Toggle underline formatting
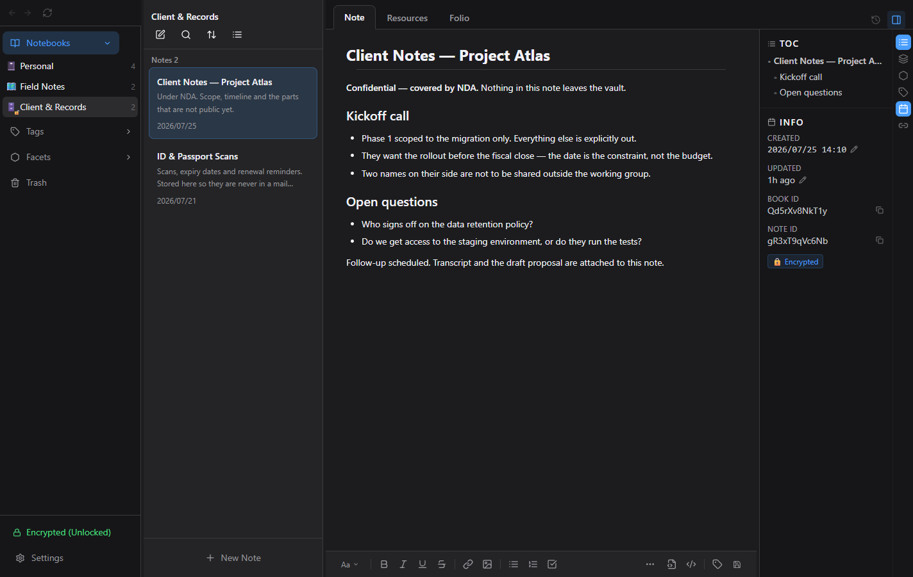Viewport: 913px width, 577px height. 423,564
